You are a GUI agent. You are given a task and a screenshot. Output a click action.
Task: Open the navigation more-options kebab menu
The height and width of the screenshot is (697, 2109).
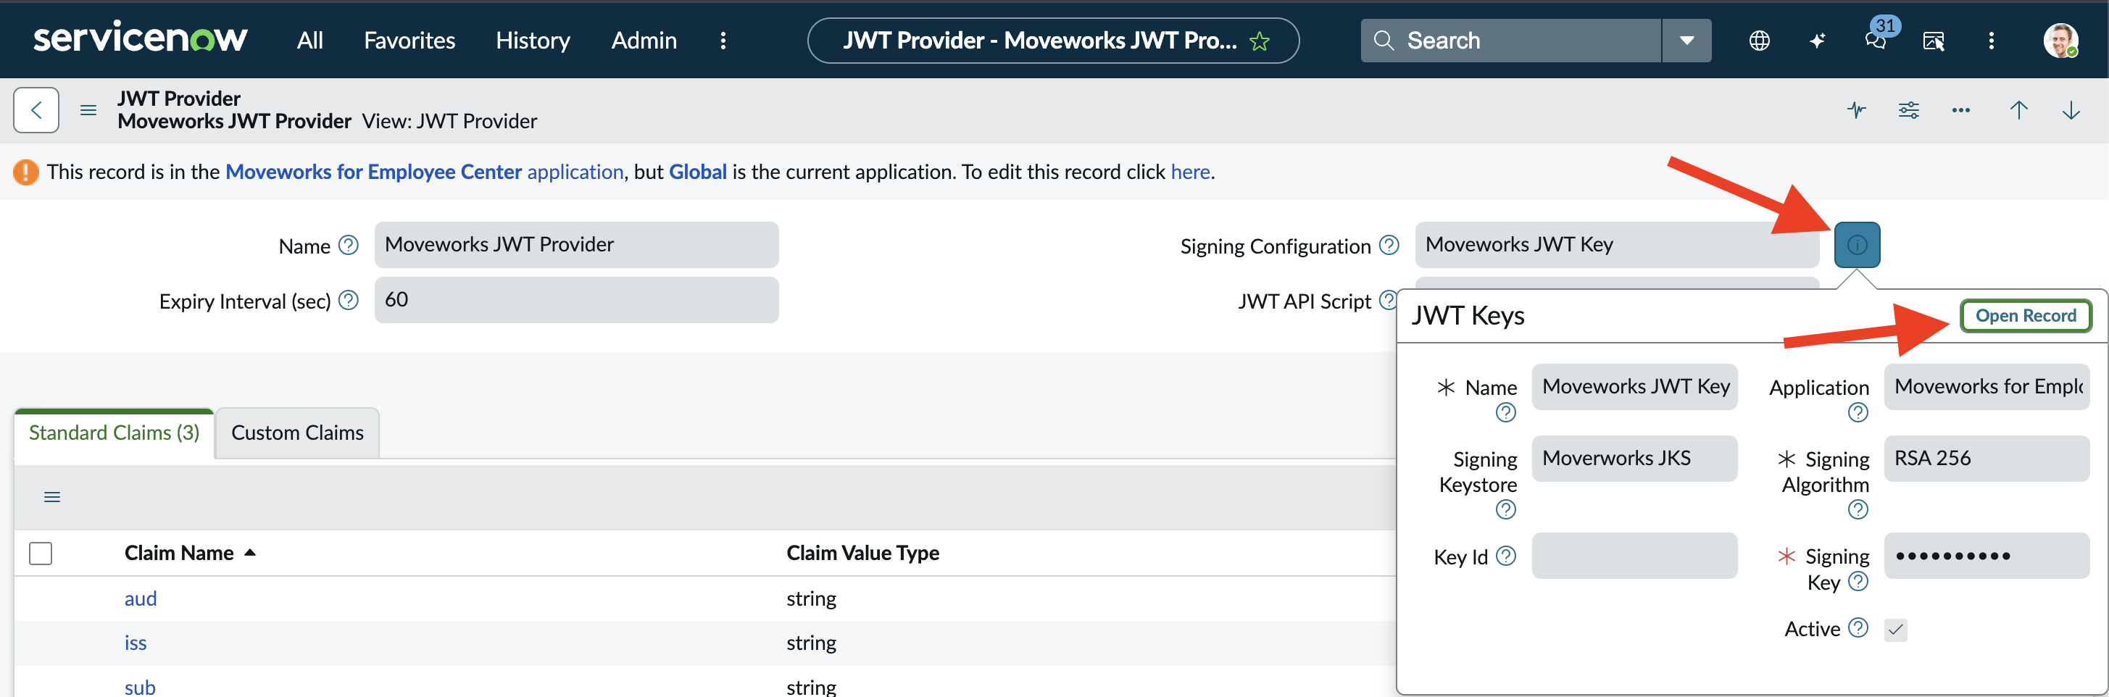[723, 40]
